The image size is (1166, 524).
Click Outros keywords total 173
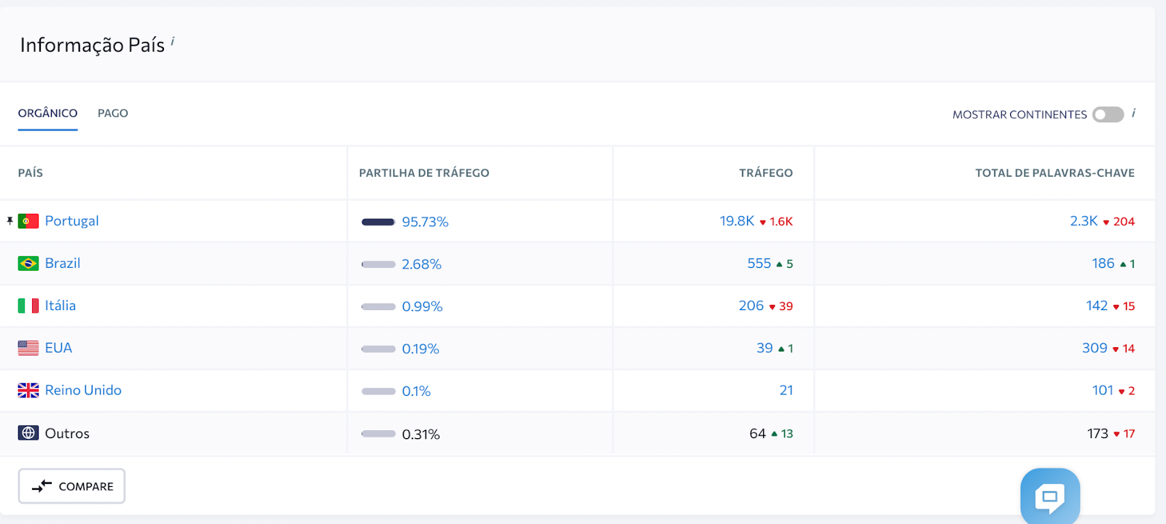pos(1097,433)
